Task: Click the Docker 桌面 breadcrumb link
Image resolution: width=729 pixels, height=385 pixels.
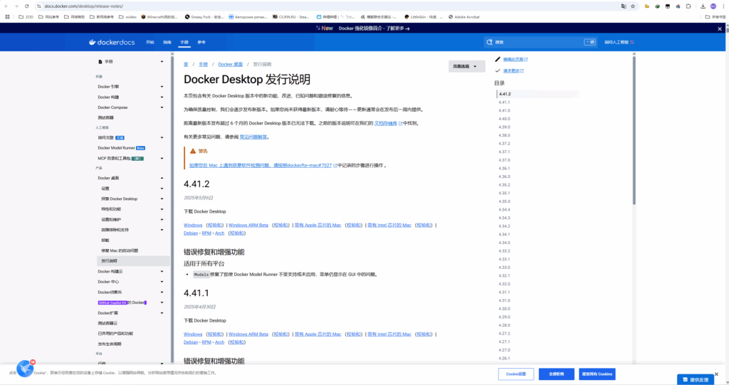Action: (230, 64)
